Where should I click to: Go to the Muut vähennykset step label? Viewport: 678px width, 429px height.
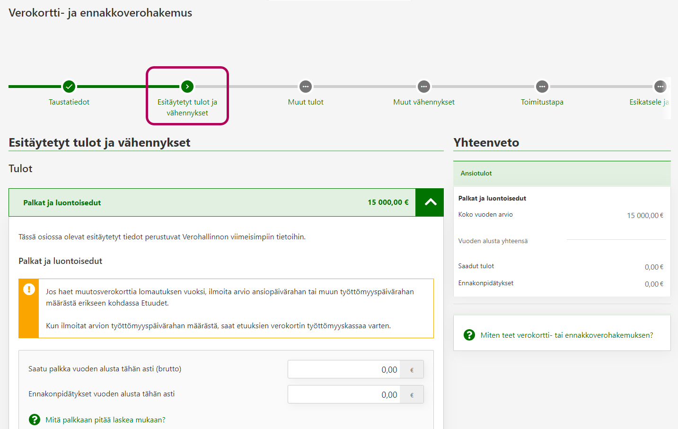pyautogui.click(x=424, y=102)
